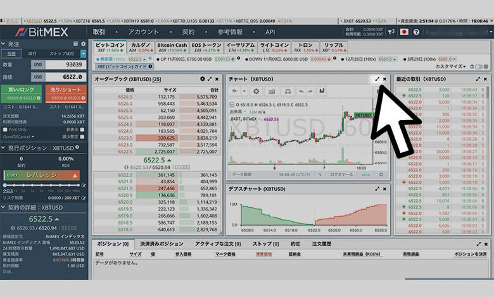The height and width of the screenshot is (297, 494).
Task: Click the leverage slider edit icon
Action: [x=83, y=185]
